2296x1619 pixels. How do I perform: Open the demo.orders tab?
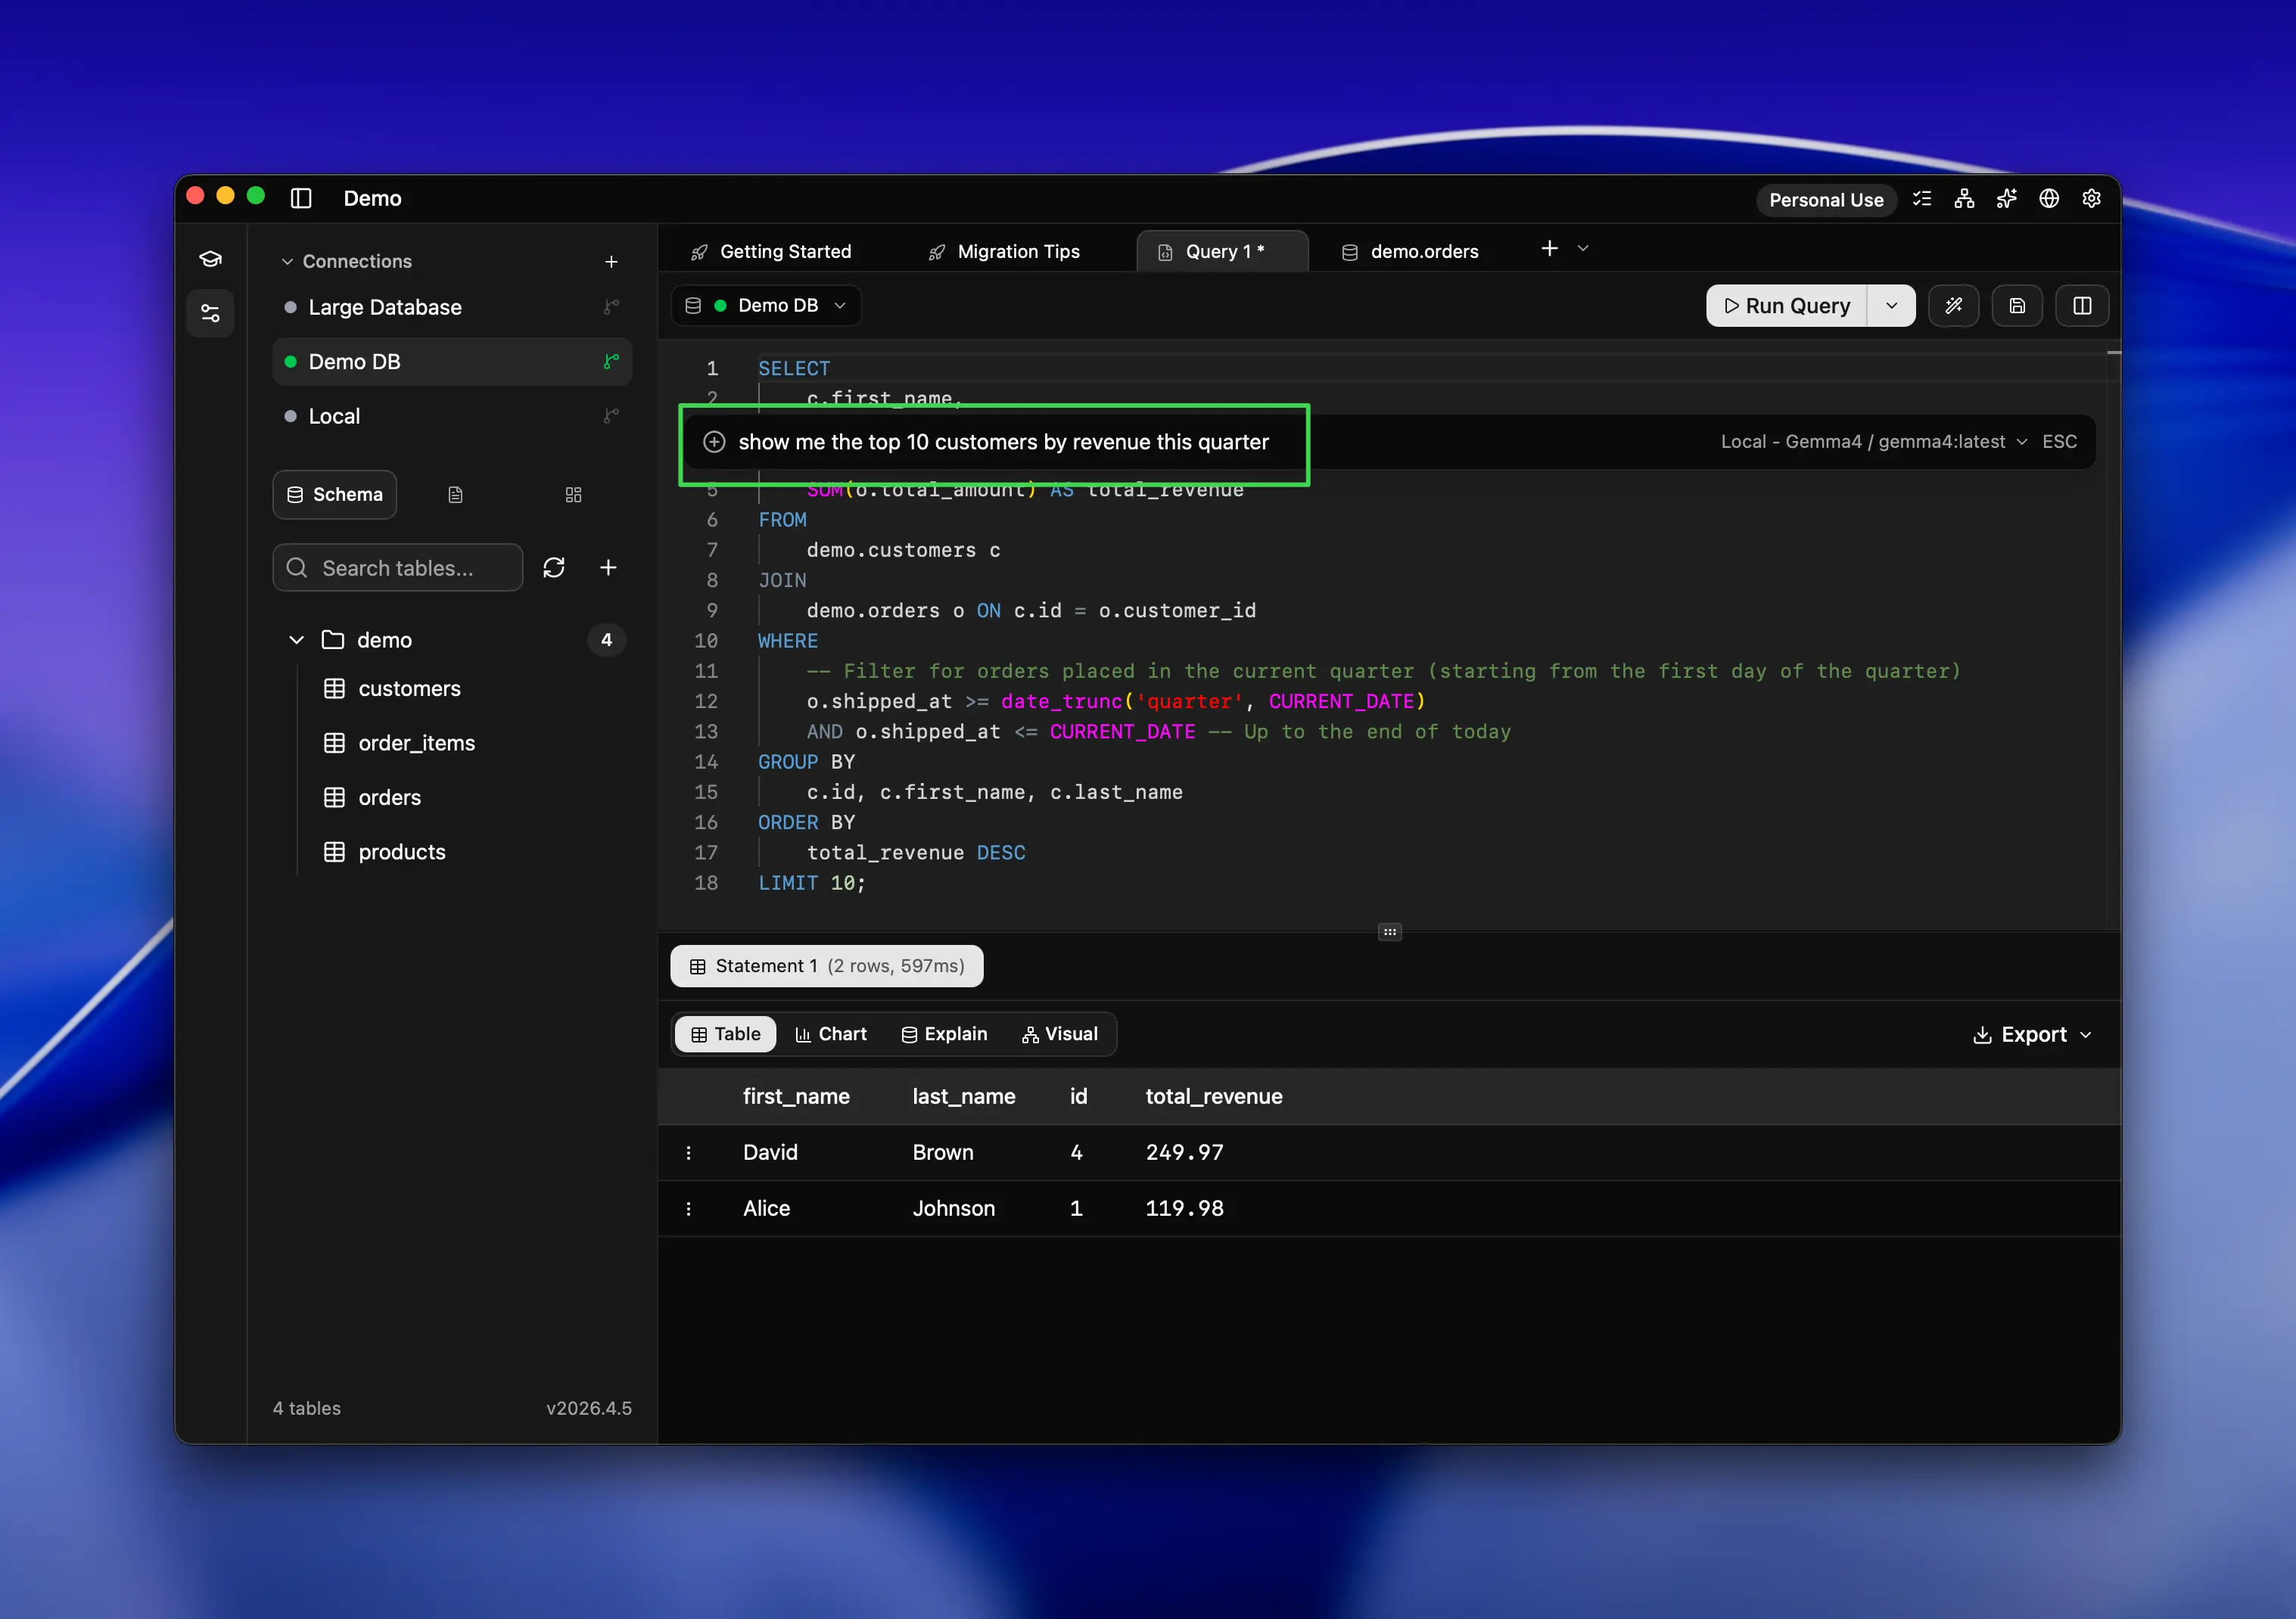(x=1423, y=251)
